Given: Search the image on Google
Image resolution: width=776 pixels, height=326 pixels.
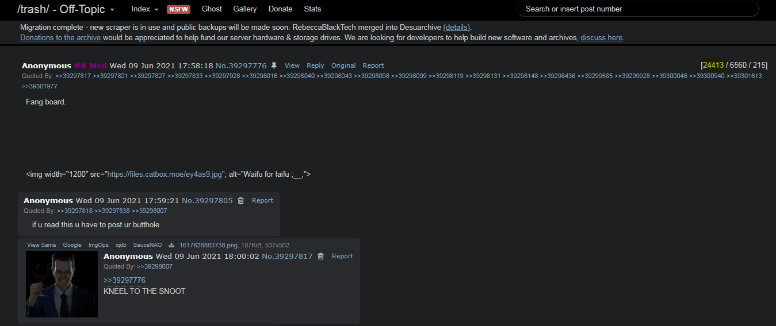Looking at the screenshot, I should [72, 245].
